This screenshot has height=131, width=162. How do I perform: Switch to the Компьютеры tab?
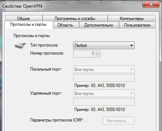132,18
